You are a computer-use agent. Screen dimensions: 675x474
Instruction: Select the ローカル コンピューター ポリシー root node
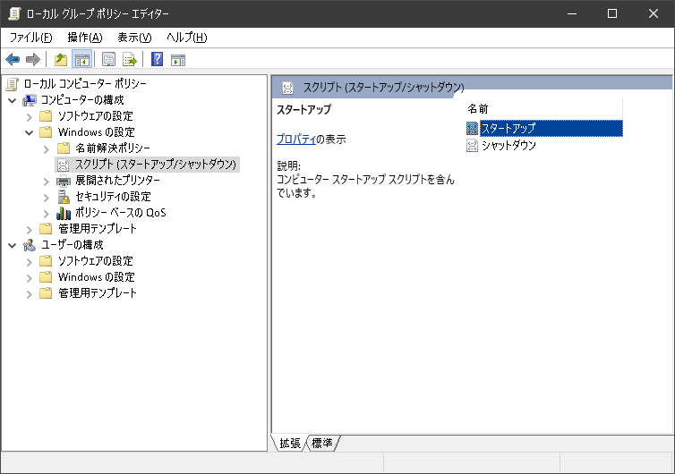[85, 84]
